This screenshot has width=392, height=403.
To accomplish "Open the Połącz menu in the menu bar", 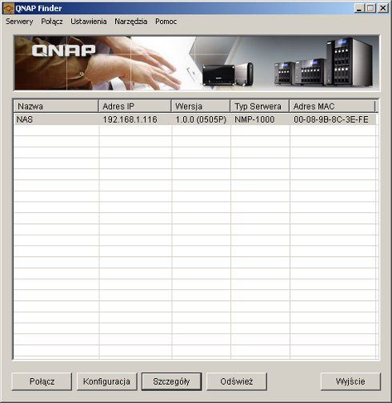I will click(x=52, y=22).
